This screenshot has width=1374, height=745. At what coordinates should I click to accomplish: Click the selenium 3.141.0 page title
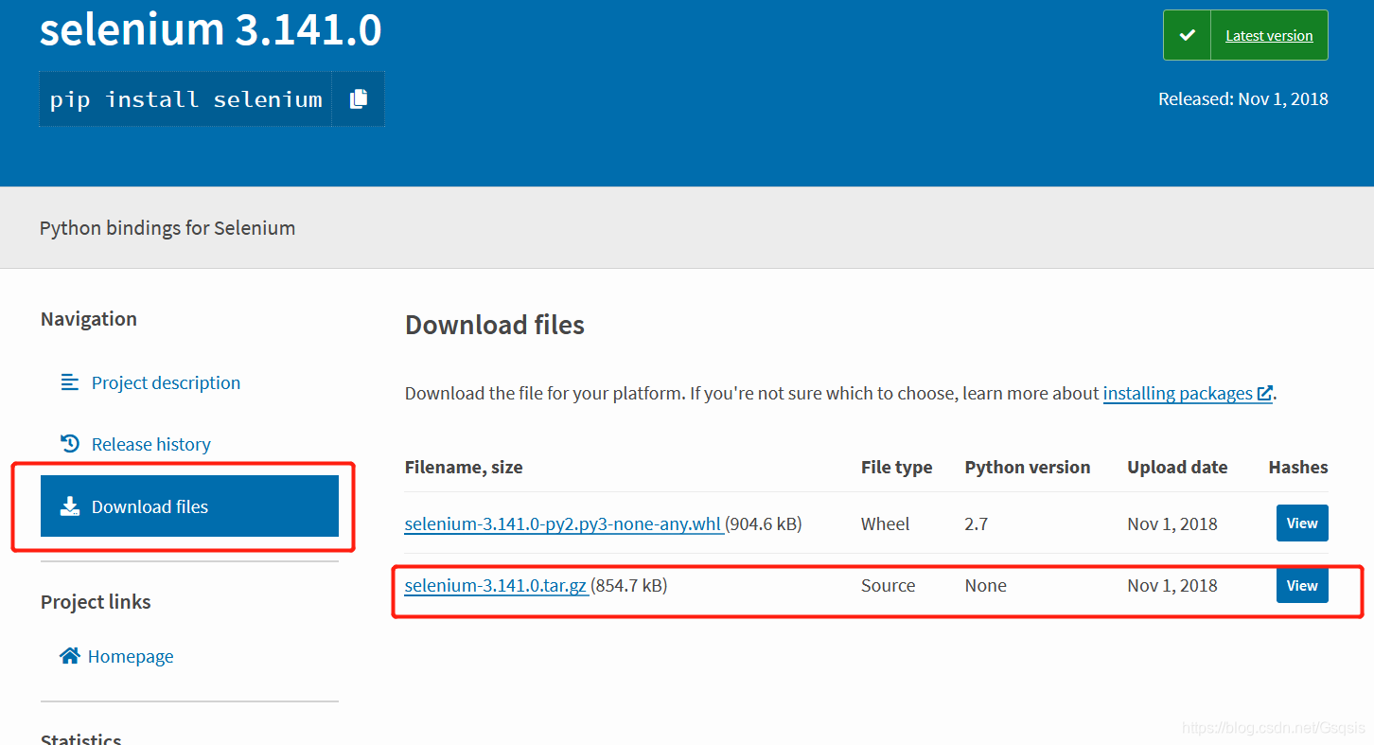pos(209,29)
